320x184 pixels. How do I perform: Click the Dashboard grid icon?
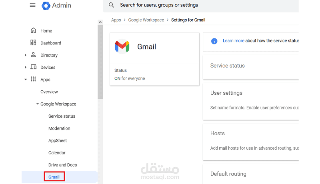click(33, 43)
